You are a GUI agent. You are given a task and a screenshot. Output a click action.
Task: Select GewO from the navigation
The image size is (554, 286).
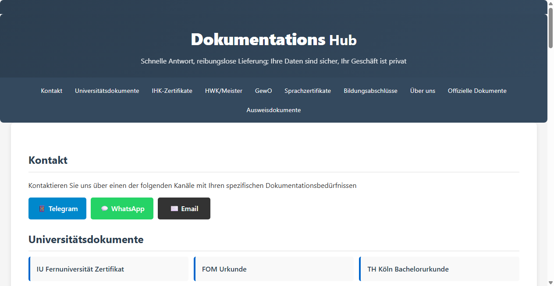click(263, 91)
